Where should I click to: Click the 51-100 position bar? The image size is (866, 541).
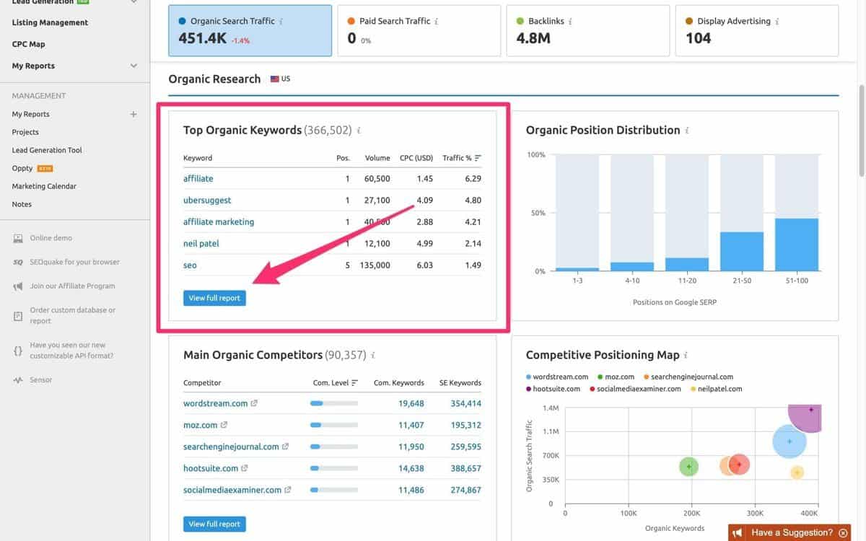coord(797,245)
